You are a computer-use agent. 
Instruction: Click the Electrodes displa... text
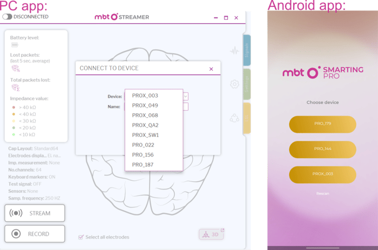35,156
